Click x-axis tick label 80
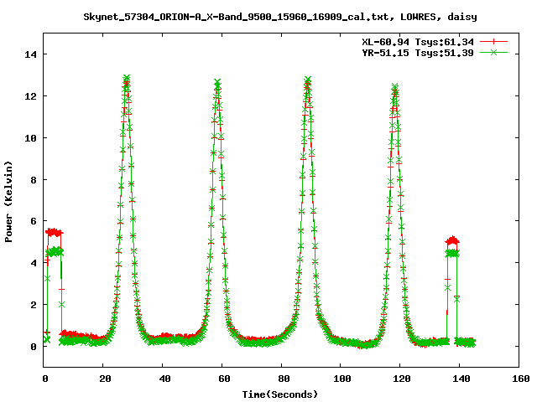The height and width of the screenshot is (402, 537). pyautogui.click(x=284, y=379)
